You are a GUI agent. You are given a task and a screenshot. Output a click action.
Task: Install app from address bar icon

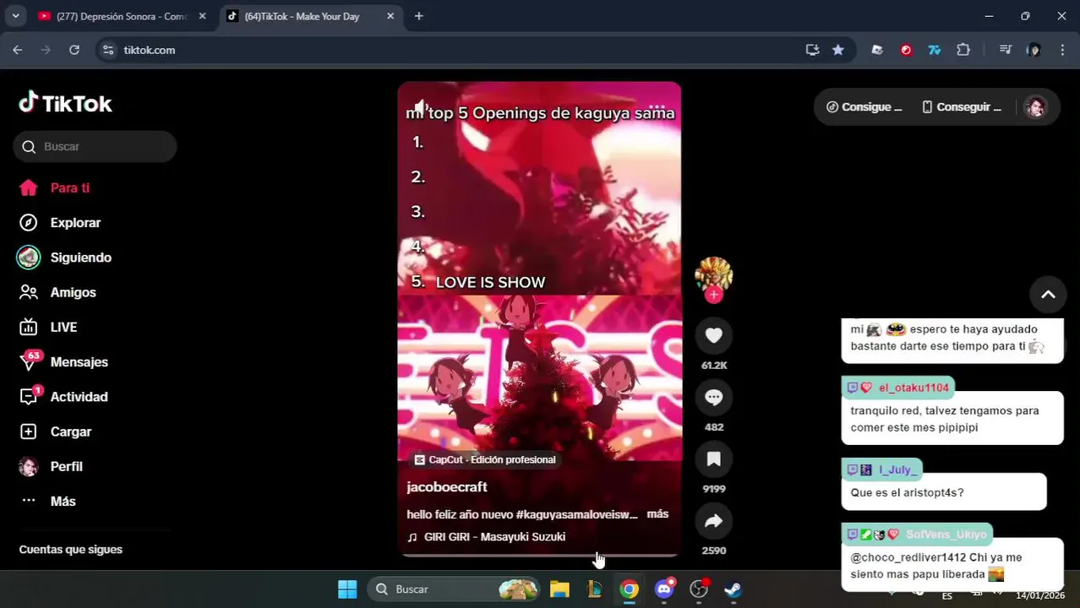812,50
